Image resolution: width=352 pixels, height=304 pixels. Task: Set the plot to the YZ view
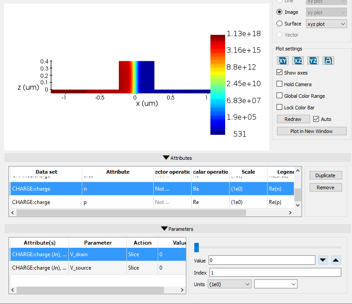tap(313, 61)
